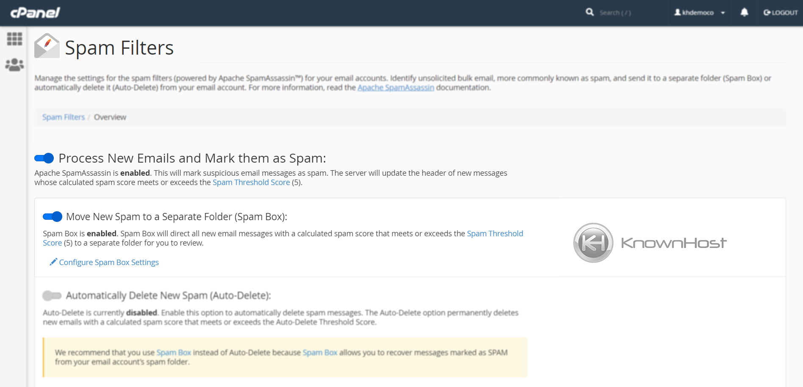Click the search magnifier icon
The height and width of the screenshot is (387, 803).
point(590,12)
